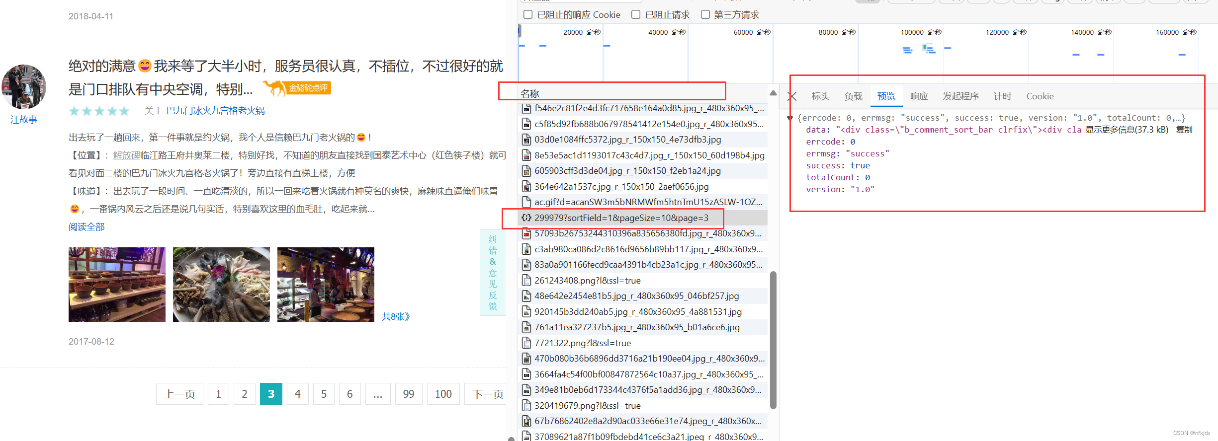Click image icon of 8e53e5ac1d1193017c43c4d7.jpg row

click(x=526, y=155)
